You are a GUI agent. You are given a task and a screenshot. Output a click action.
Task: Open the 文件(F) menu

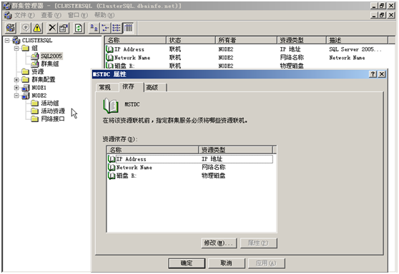24,15
